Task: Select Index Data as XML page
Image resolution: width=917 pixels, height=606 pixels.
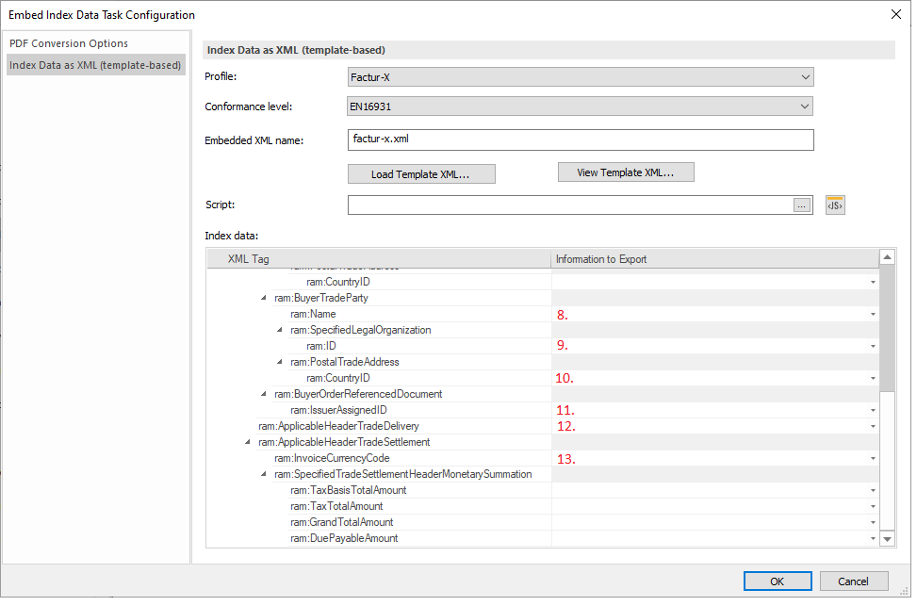Action: [95, 65]
